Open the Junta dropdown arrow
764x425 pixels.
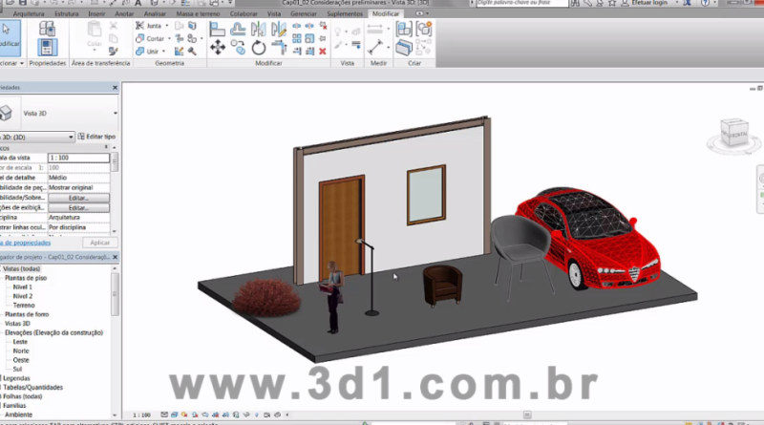coord(166,26)
